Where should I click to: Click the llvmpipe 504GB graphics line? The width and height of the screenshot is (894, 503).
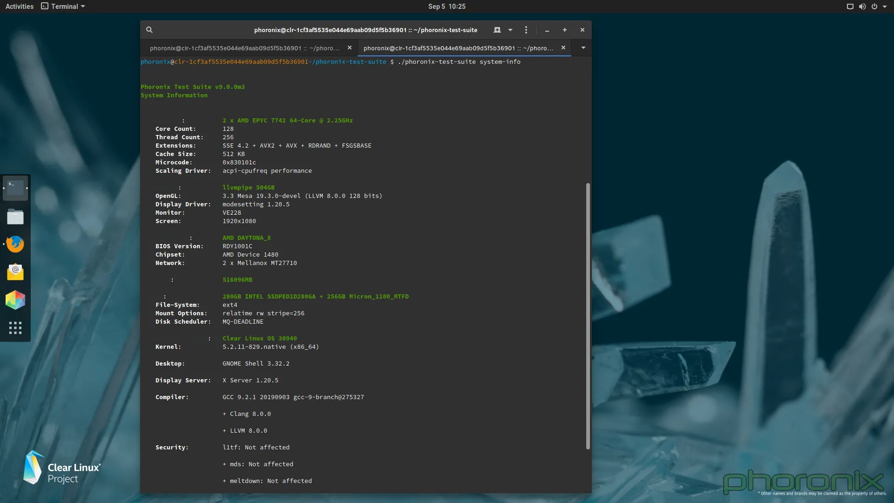click(248, 188)
